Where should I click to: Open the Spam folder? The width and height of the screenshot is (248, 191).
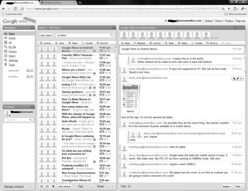12,56
